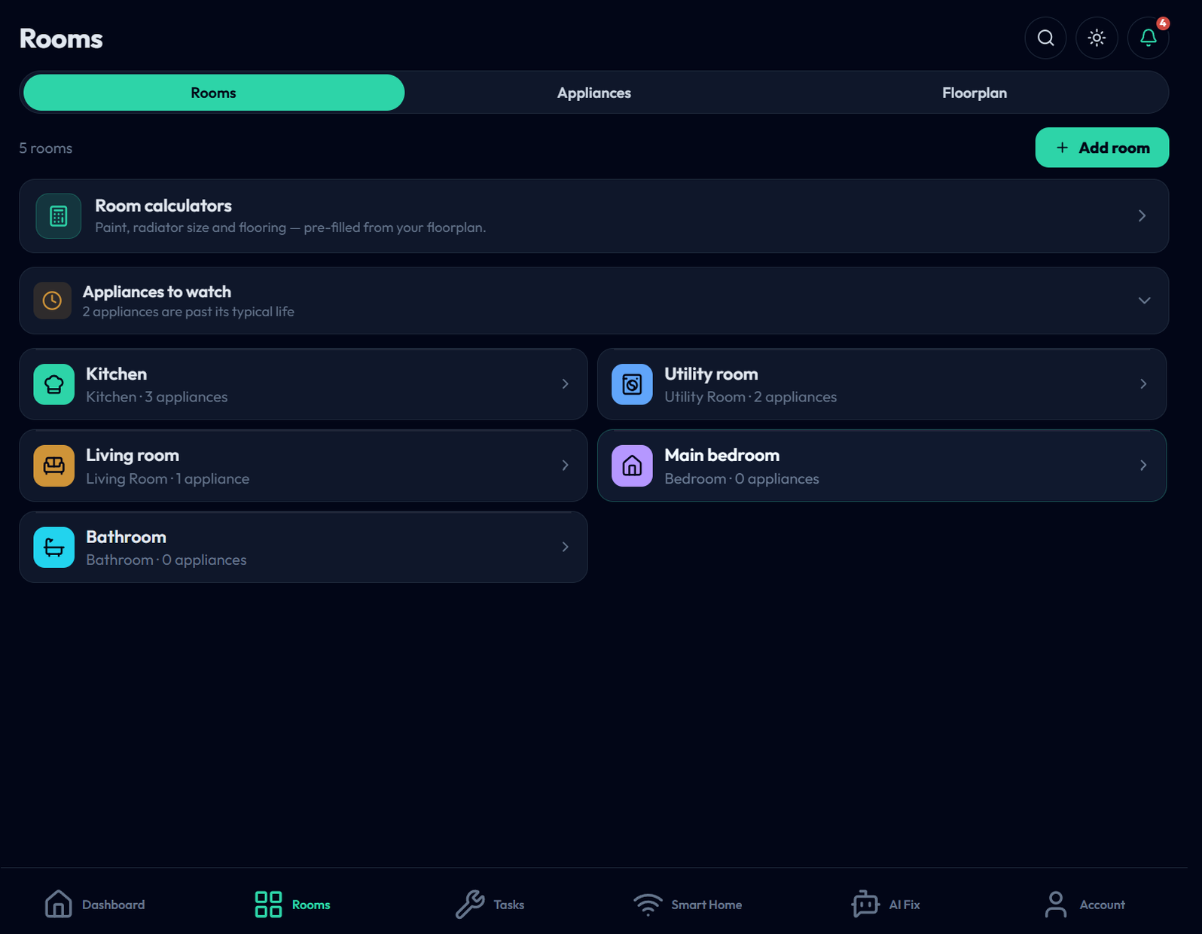Go to Tasks in bottom navigation
This screenshot has height=934, width=1202.
pos(490,904)
